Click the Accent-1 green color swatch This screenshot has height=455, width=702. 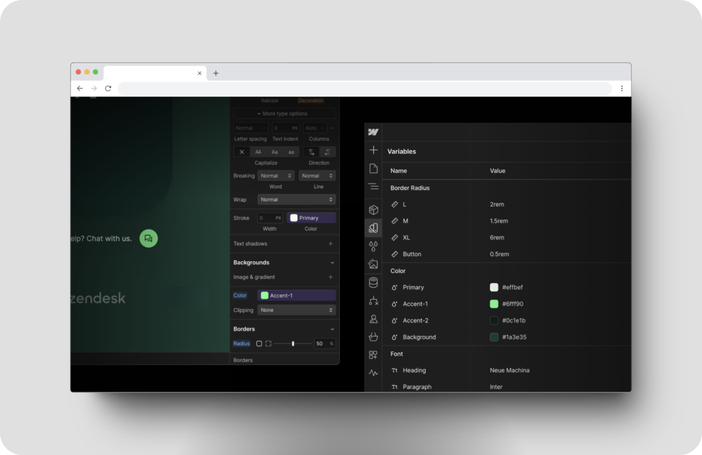[266, 295]
